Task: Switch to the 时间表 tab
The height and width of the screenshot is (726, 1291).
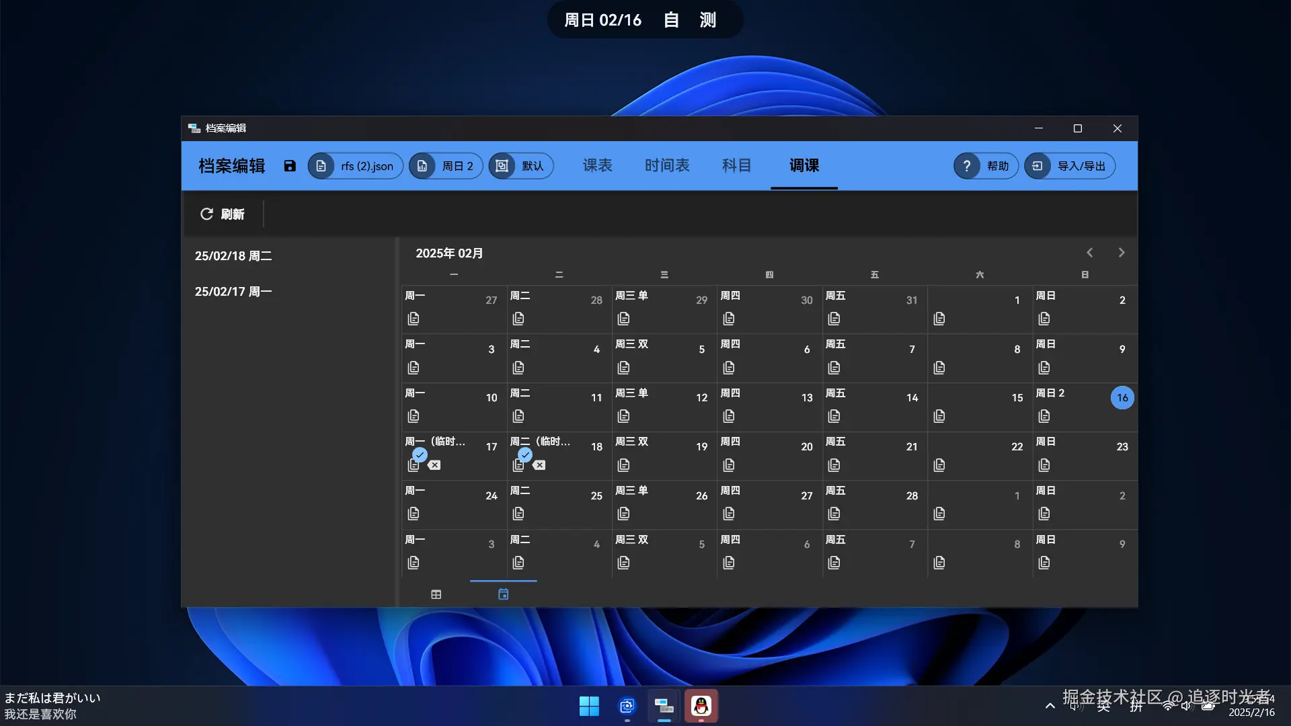Action: coord(667,165)
